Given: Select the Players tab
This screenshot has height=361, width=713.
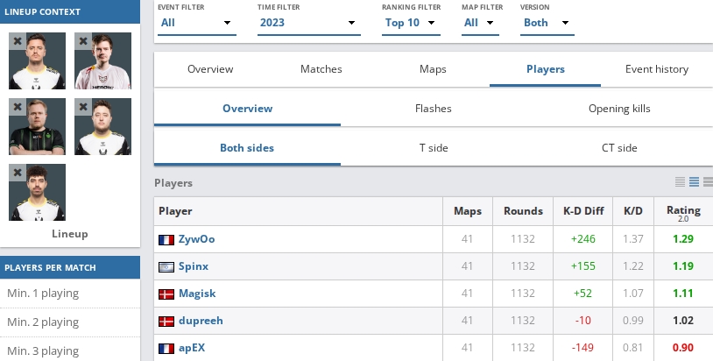Looking at the screenshot, I should coord(545,69).
